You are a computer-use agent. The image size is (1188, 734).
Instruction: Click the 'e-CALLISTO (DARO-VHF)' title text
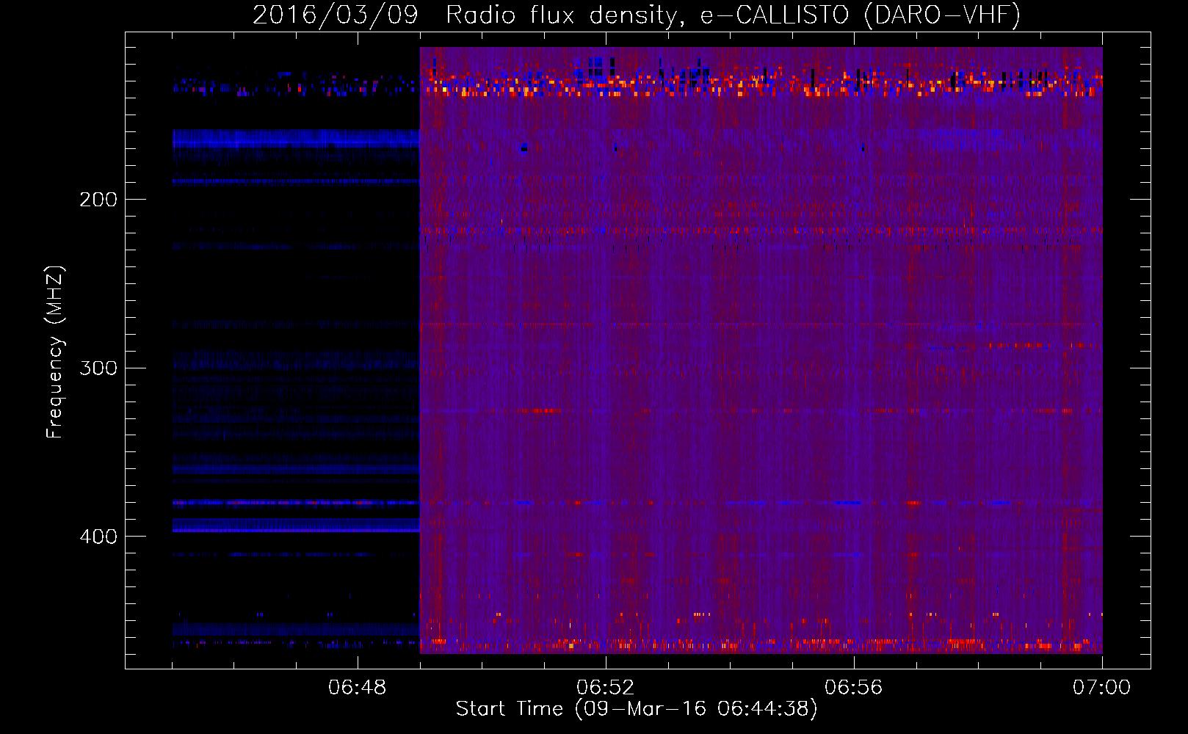(860, 15)
